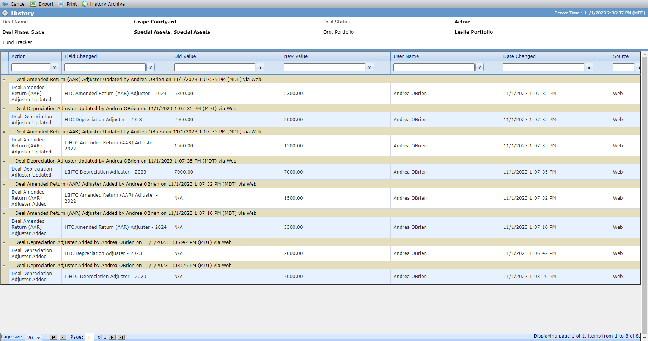Image resolution: width=648 pixels, height=341 pixels.
Task: Open the filter menu for Field Changed column
Action: pos(151,67)
